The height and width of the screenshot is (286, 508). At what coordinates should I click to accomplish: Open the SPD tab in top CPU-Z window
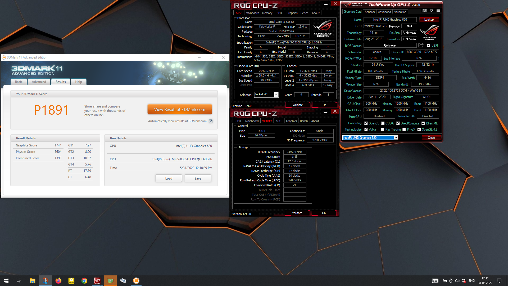pos(279,13)
